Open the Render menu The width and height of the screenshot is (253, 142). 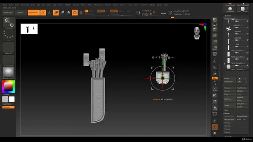(x=108, y=5)
